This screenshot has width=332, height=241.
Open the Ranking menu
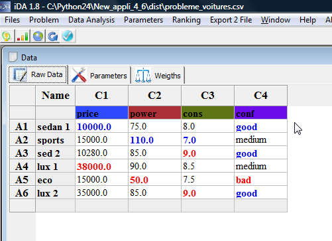click(x=186, y=20)
